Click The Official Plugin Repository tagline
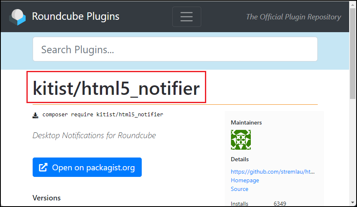The width and height of the screenshot is (357, 207). tap(293, 17)
